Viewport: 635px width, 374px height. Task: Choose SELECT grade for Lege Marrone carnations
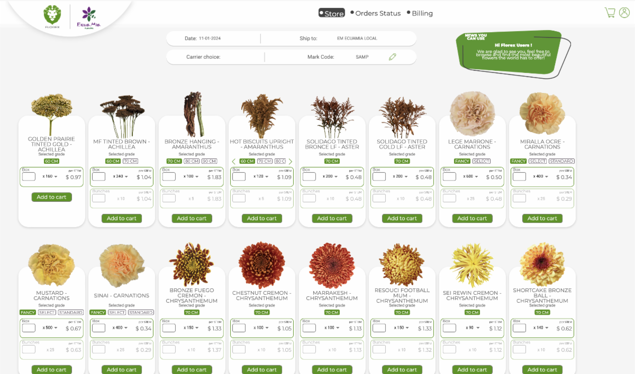point(482,161)
